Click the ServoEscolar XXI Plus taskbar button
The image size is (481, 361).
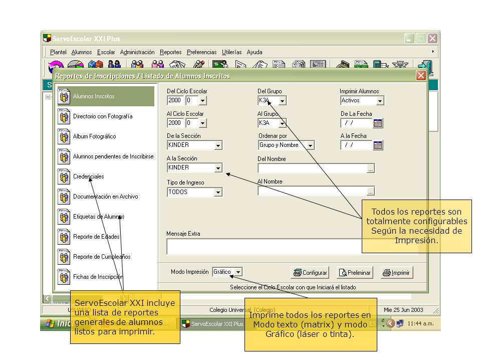pos(213,324)
